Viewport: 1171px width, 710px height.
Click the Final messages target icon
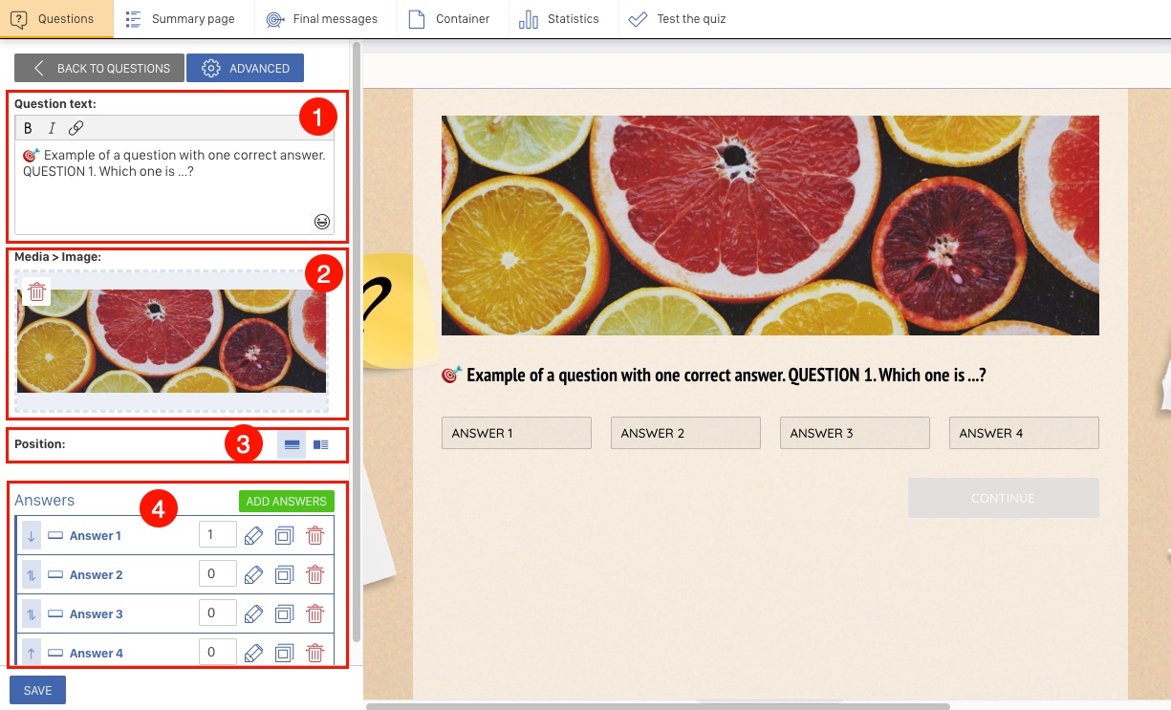click(x=275, y=18)
